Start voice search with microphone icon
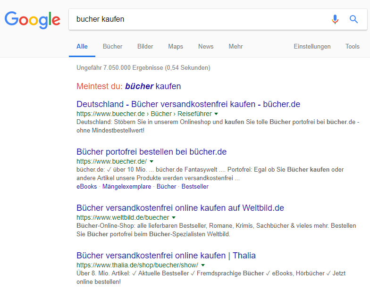Screen dimensions: 370x290 pyautogui.click(x=335, y=19)
